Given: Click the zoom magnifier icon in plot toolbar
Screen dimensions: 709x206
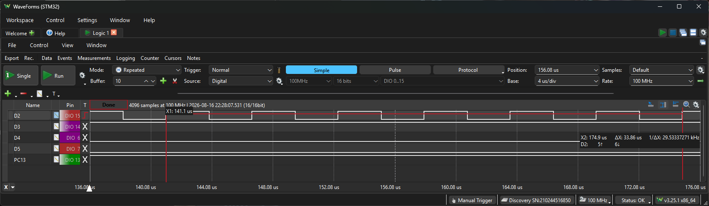Looking at the screenshot, I should [x=686, y=104].
